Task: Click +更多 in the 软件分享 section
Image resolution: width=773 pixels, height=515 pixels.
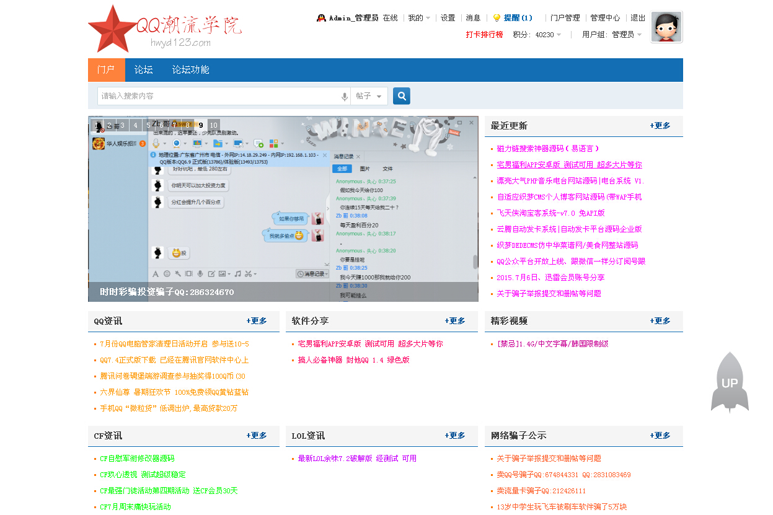Action: pyautogui.click(x=455, y=321)
